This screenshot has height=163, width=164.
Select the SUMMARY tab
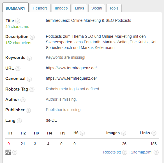click(x=15, y=8)
